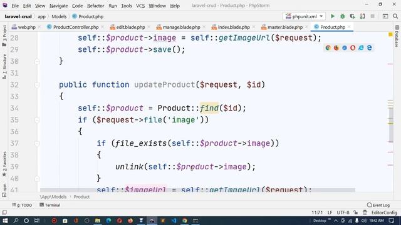Click the 11:71 cursor position indicator
The height and width of the screenshot is (225, 401).
(317, 212)
